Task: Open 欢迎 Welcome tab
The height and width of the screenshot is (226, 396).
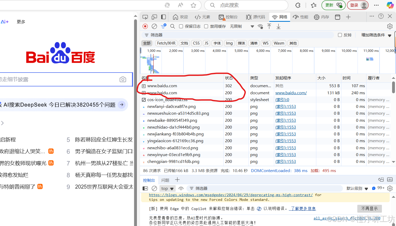Action: [180, 17]
